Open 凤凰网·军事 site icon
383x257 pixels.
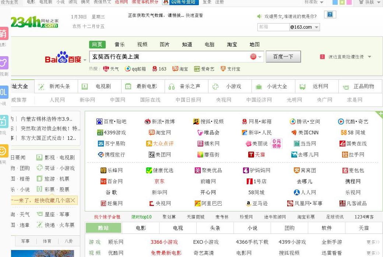(x=290, y=203)
